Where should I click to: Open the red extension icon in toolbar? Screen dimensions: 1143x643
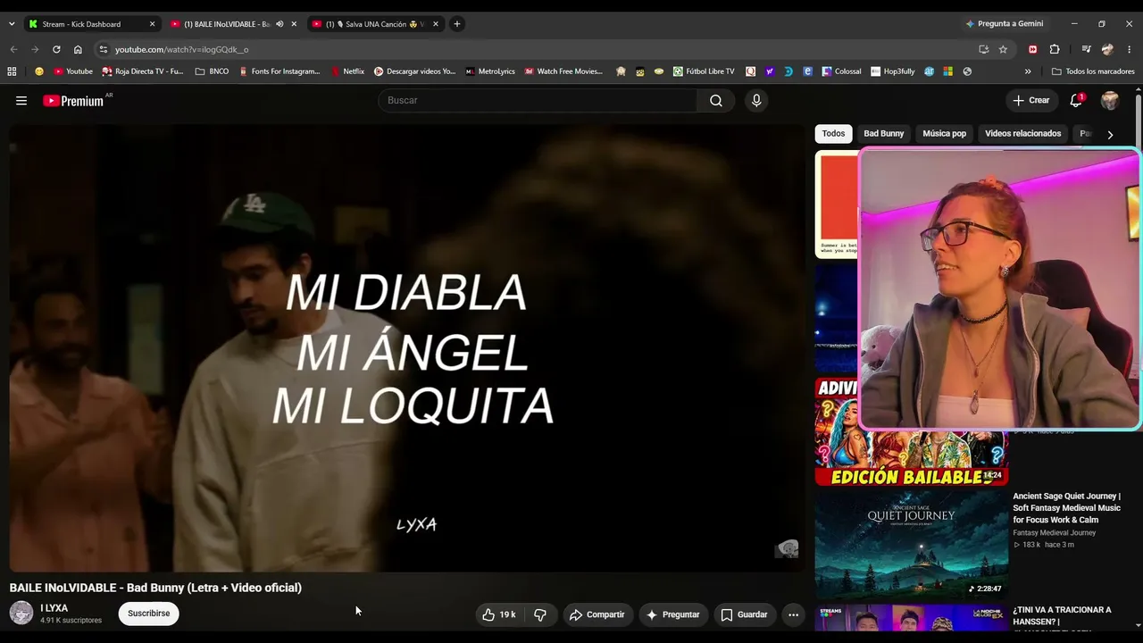(x=1033, y=49)
